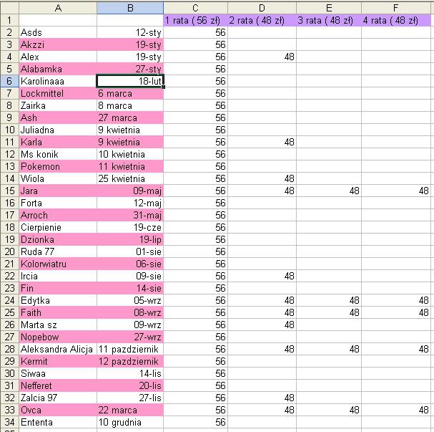The width and height of the screenshot is (434, 432).
Task: Click column header D
Action: 262,7
